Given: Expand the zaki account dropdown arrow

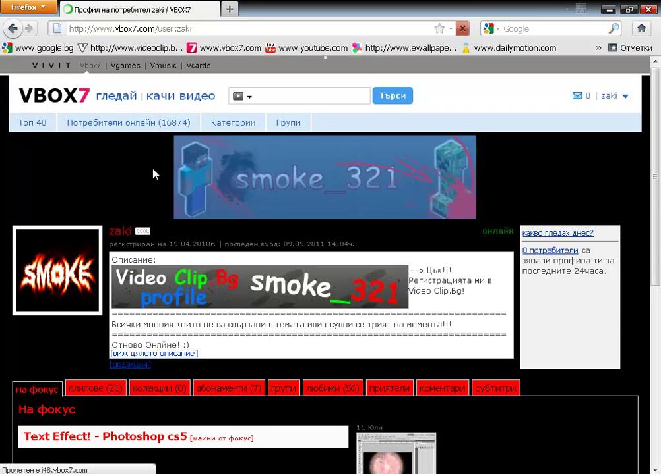Looking at the screenshot, I should pyautogui.click(x=625, y=97).
